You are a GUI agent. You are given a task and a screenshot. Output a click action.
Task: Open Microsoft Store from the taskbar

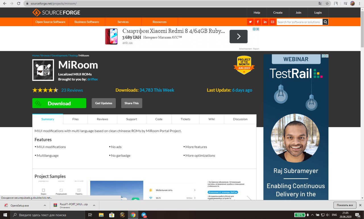pyautogui.click(x=112, y=215)
